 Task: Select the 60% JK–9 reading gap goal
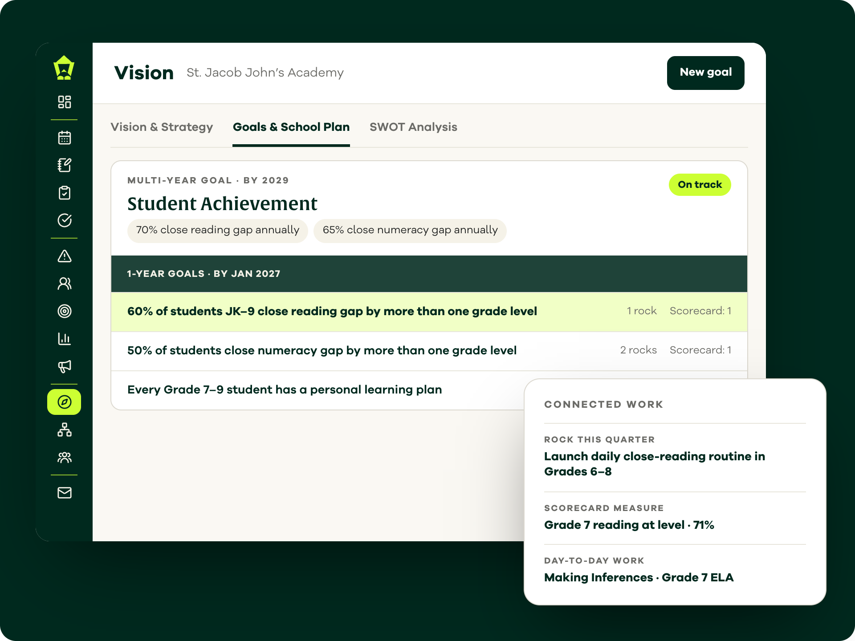pyautogui.click(x=429, y=312)
